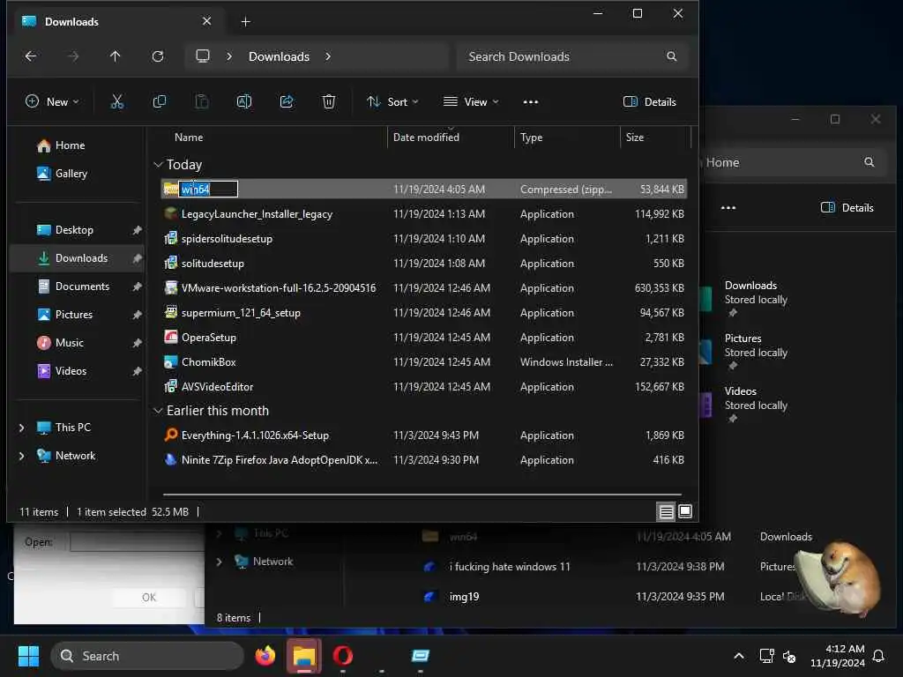
Task: Select the Downloads tab
Action: [116, 22]
